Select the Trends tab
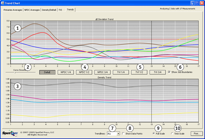205x139 pixels. (70, 9)
